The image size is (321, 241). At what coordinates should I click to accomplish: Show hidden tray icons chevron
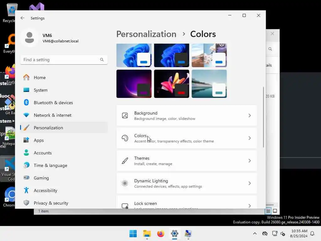[x=255, y=233]
